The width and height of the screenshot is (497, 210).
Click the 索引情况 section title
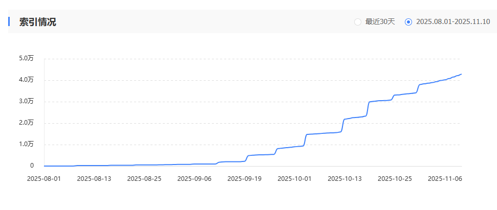pos(38,22)
